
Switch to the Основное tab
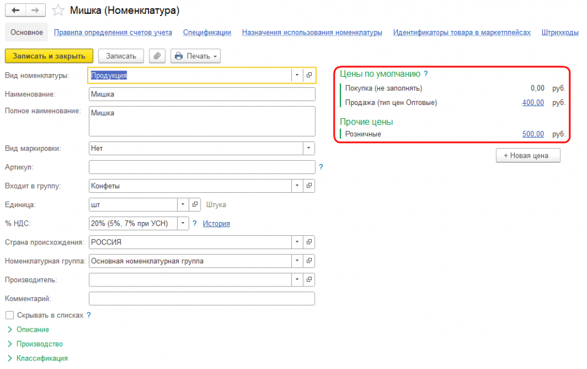[x=26, y=33]
